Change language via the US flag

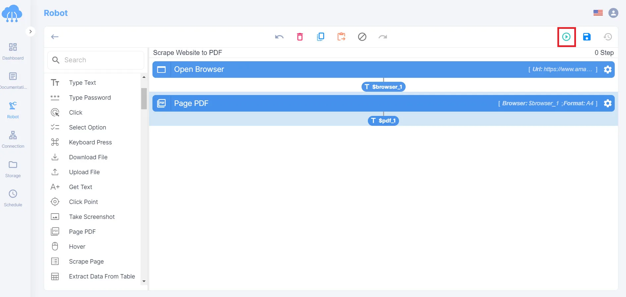(x=598, y=13)
